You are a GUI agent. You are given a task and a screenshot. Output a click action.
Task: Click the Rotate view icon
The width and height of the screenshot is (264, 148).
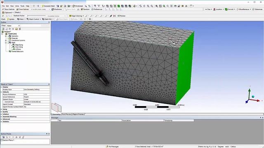tap(140, 6)
